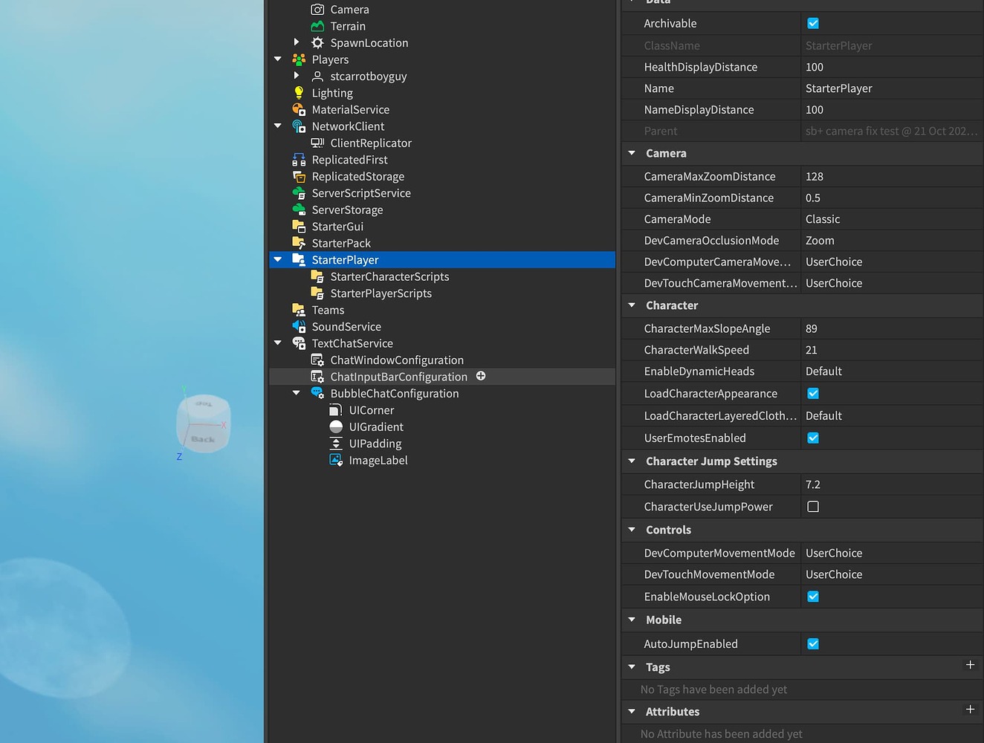Select the Back face of the view cube

(x=202, y=438)
